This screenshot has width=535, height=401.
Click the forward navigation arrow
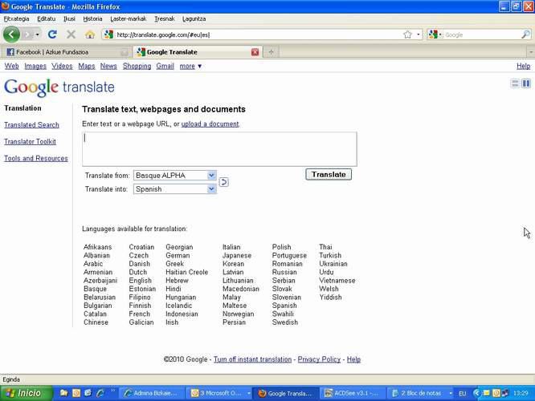(x=28, y=34)
